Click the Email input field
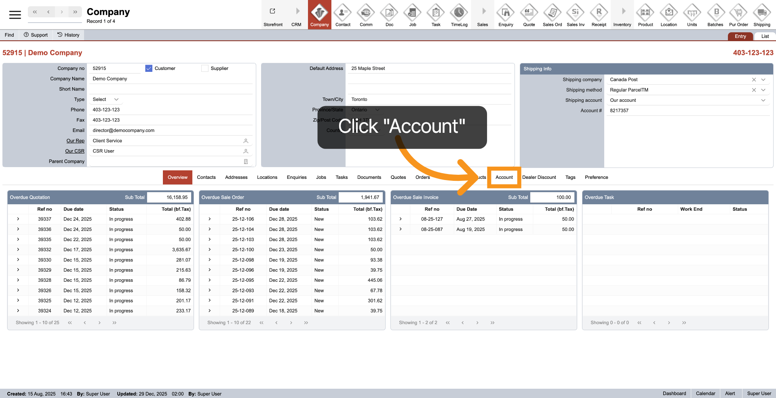The width and height of the screenshot is (776, 398). tap(170, 130)
